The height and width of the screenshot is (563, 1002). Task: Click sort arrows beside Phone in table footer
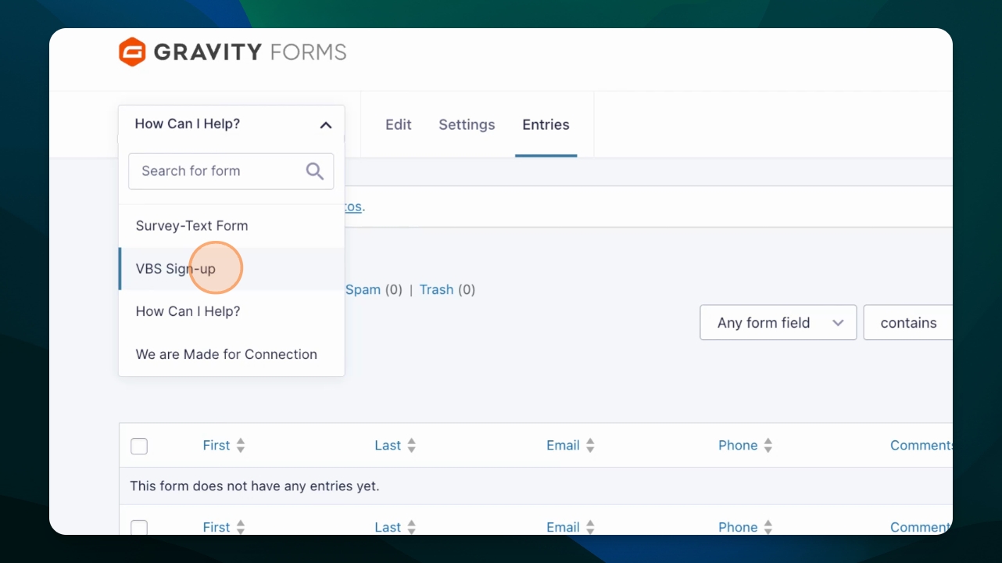click(x=768, y=527)
